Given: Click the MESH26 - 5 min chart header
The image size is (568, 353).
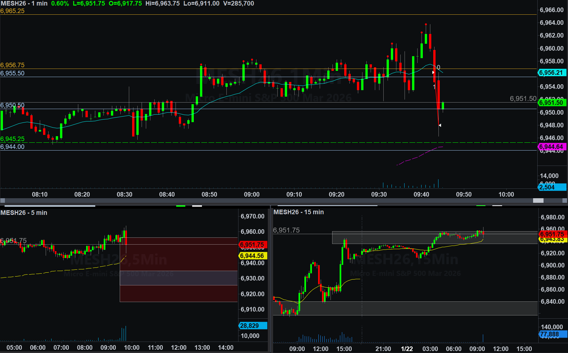Looking at the screenshot, I should click(x=24, y=213).
